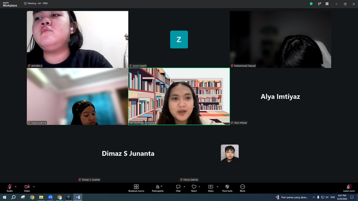Click the microphone icon in system tray
The height and width of the screenshot is (201, 358).
click(x=318, y=197)
